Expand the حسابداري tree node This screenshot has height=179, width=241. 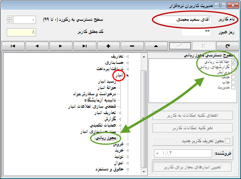pyautogui.click(x=127, y=63)
